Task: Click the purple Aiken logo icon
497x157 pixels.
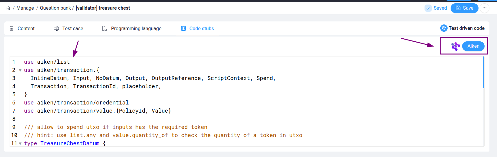Action: tap(455, 46)
